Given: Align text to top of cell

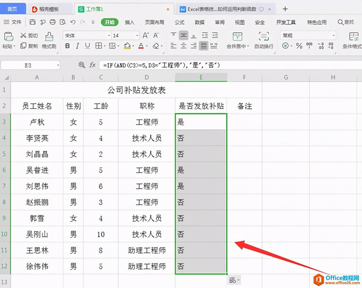Looking at the screenshot, I should tap(174, 35).
